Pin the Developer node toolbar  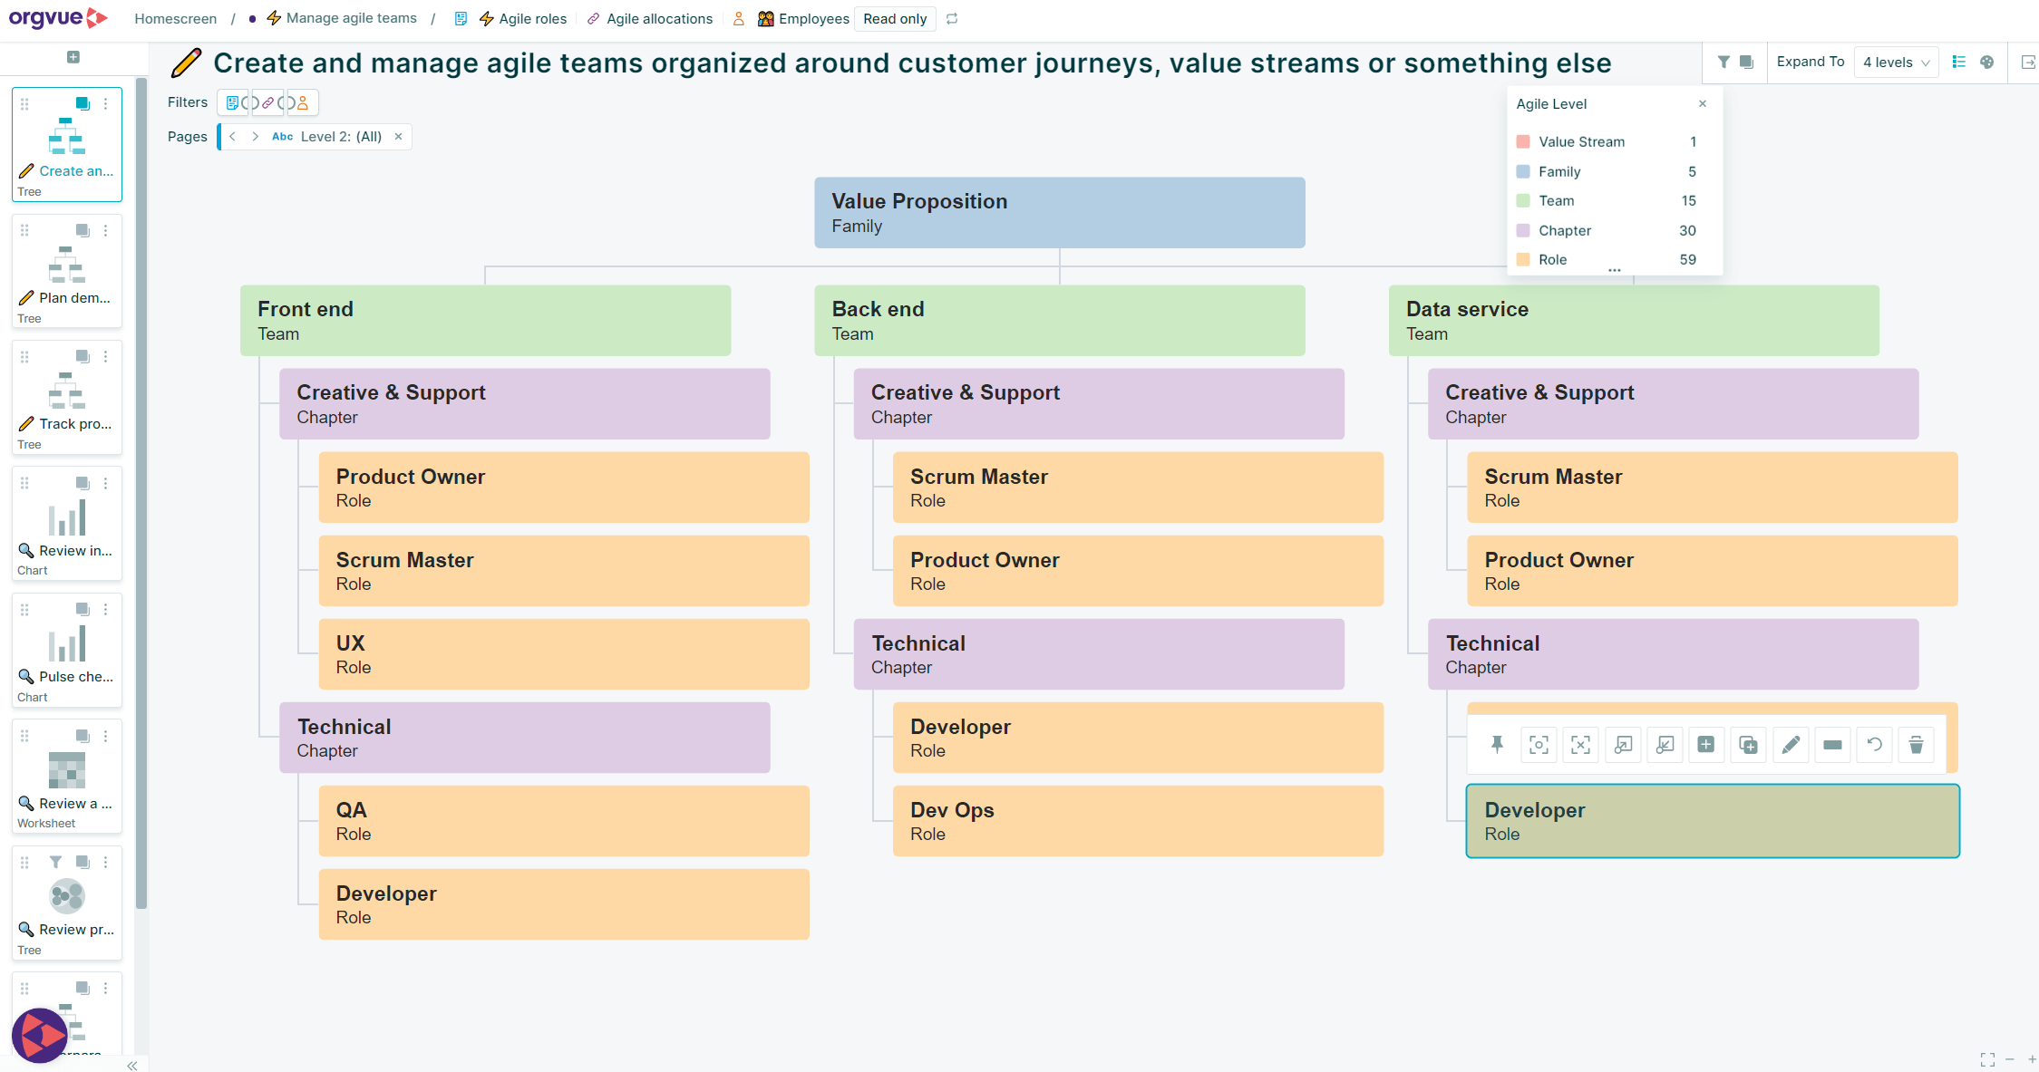click(1497, 744)
